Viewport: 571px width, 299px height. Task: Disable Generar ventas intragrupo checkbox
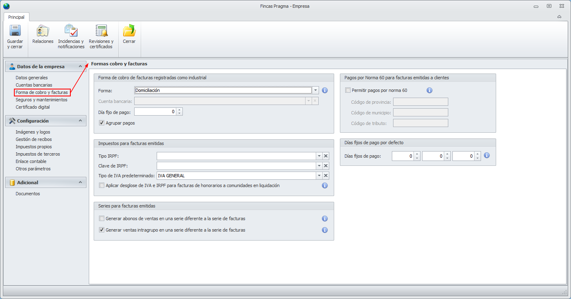102,230
